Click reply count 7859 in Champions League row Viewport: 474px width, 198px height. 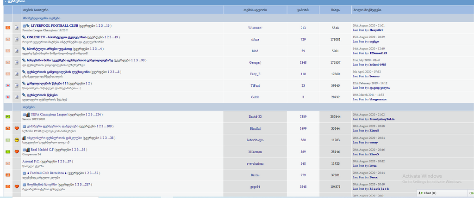pos(303,117)
